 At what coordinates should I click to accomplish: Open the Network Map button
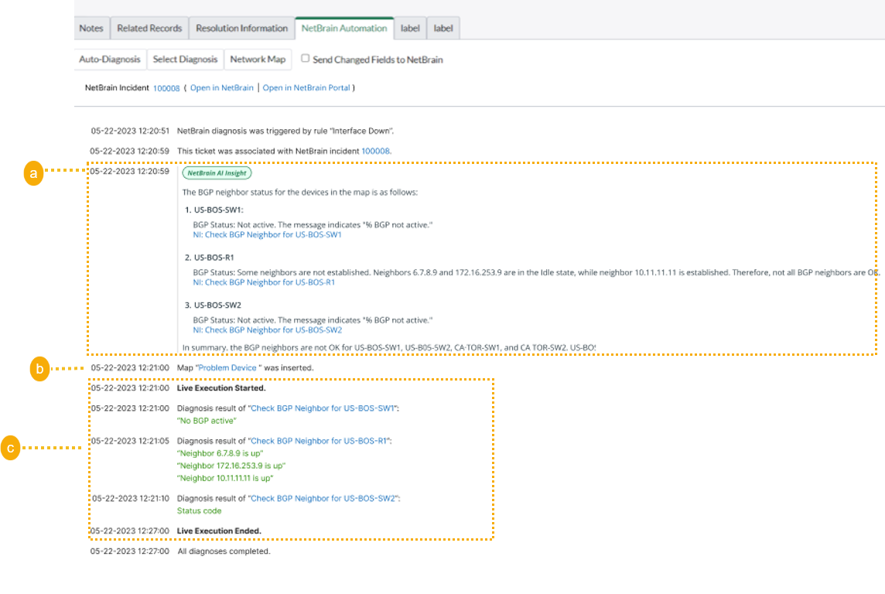(258, 60)
